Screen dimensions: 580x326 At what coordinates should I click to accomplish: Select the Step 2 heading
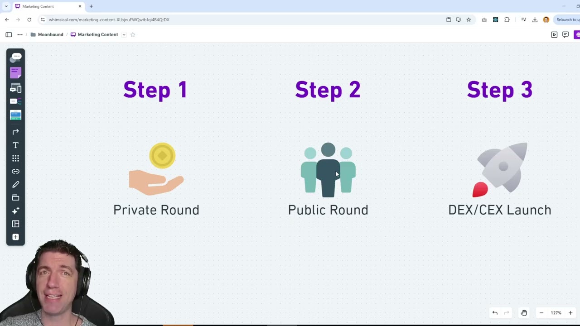328,90
